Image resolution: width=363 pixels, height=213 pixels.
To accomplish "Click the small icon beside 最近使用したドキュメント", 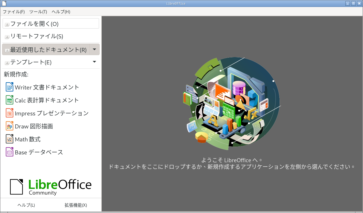I will pos(7,50).
